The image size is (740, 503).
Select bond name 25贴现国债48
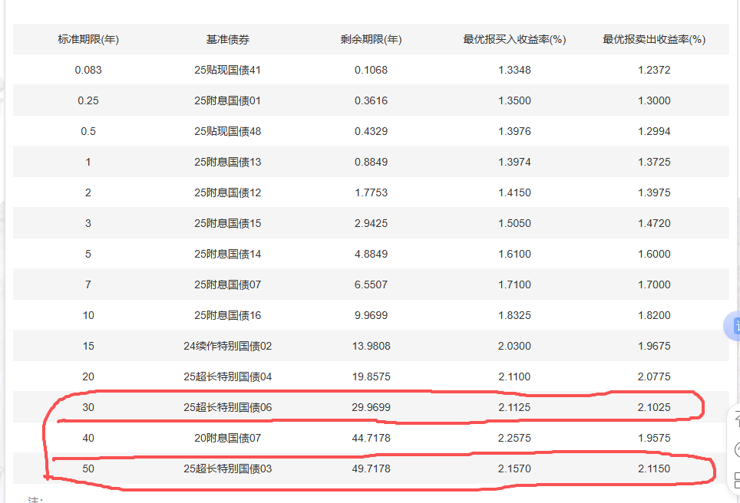227,132
